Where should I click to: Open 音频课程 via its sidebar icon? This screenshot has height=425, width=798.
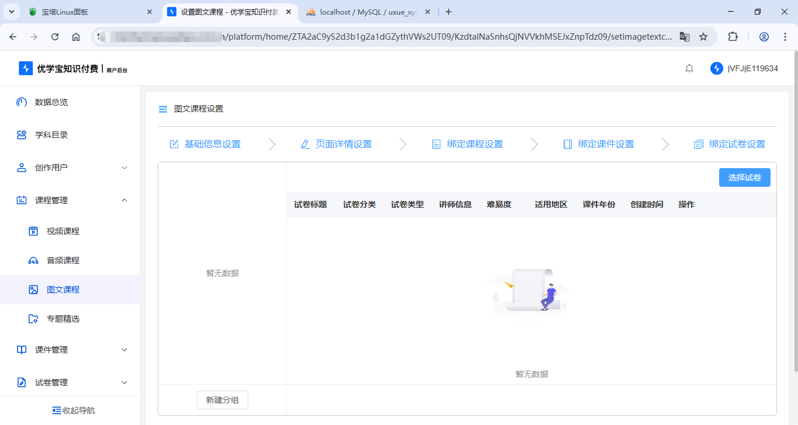33,260
